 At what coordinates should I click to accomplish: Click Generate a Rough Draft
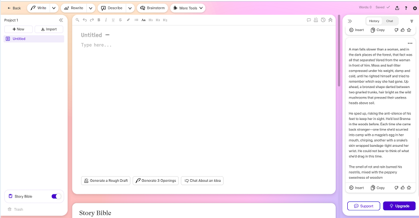[x=106, y=181]
